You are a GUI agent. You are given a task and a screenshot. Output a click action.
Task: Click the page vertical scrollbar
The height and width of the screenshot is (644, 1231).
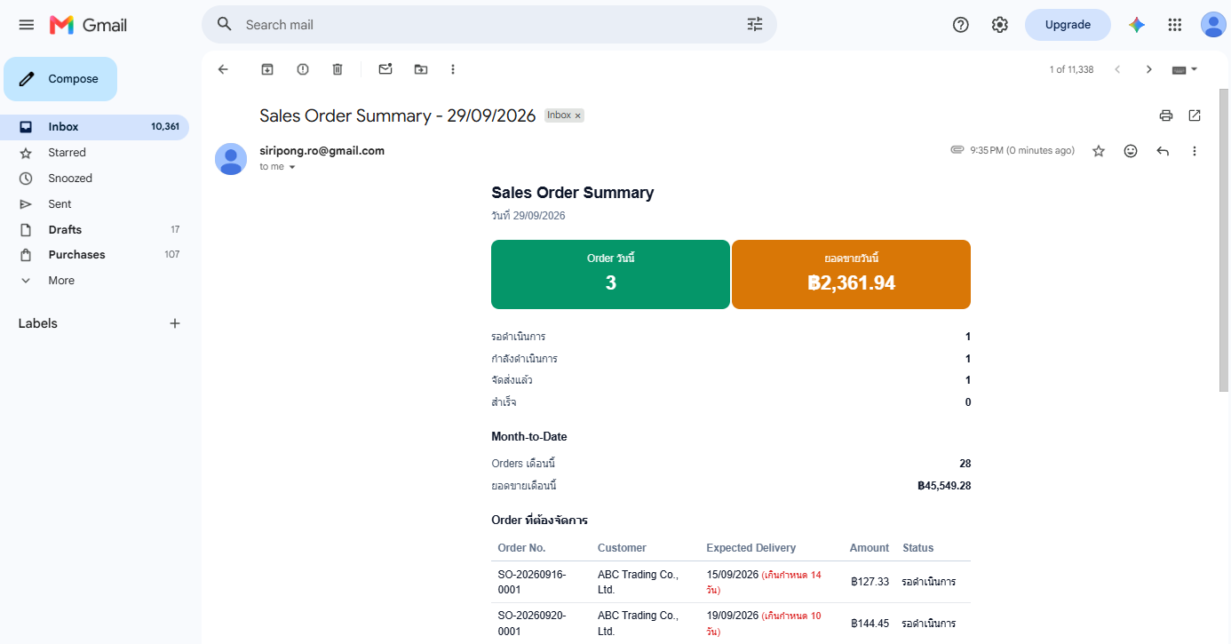(x=1223, y=240)
